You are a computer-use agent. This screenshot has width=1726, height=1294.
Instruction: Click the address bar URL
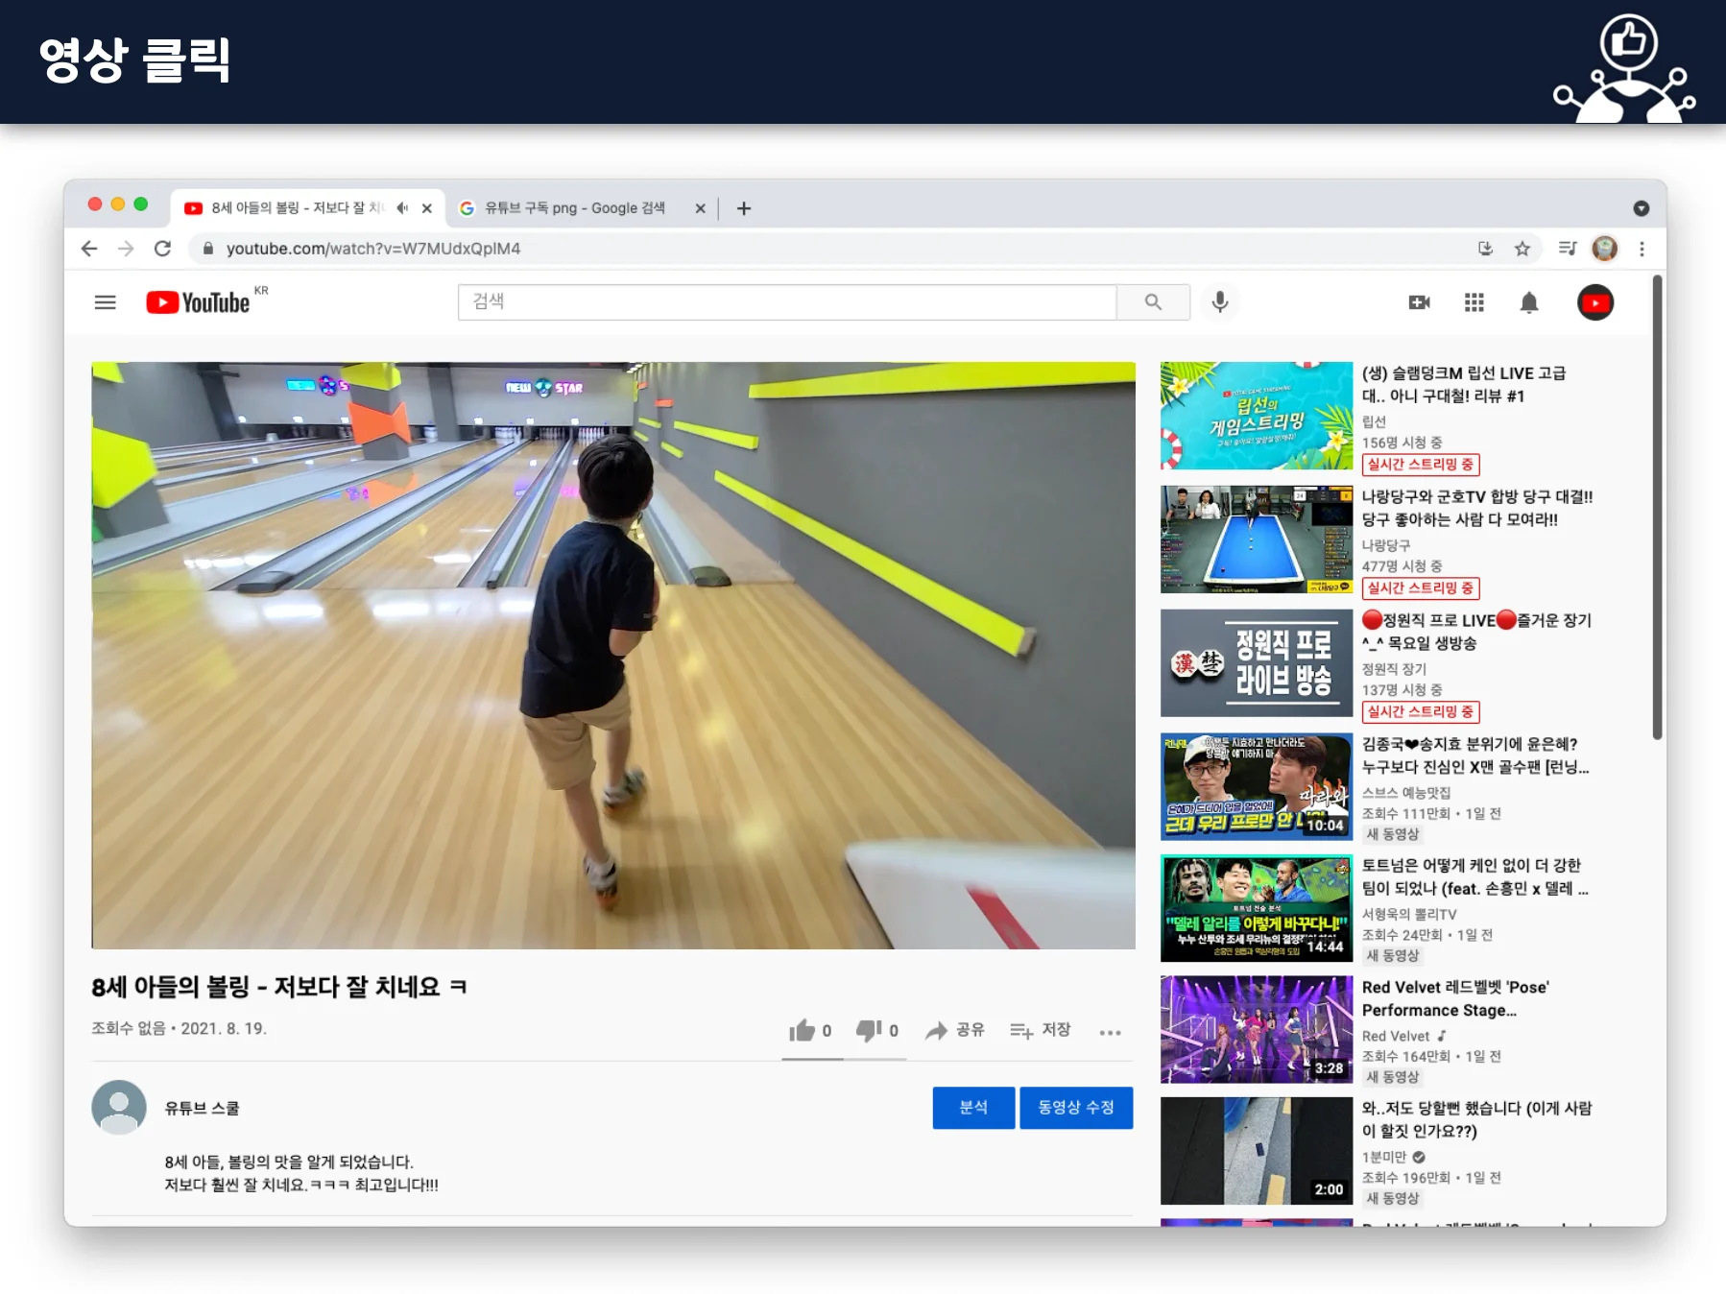pos(373,249)
